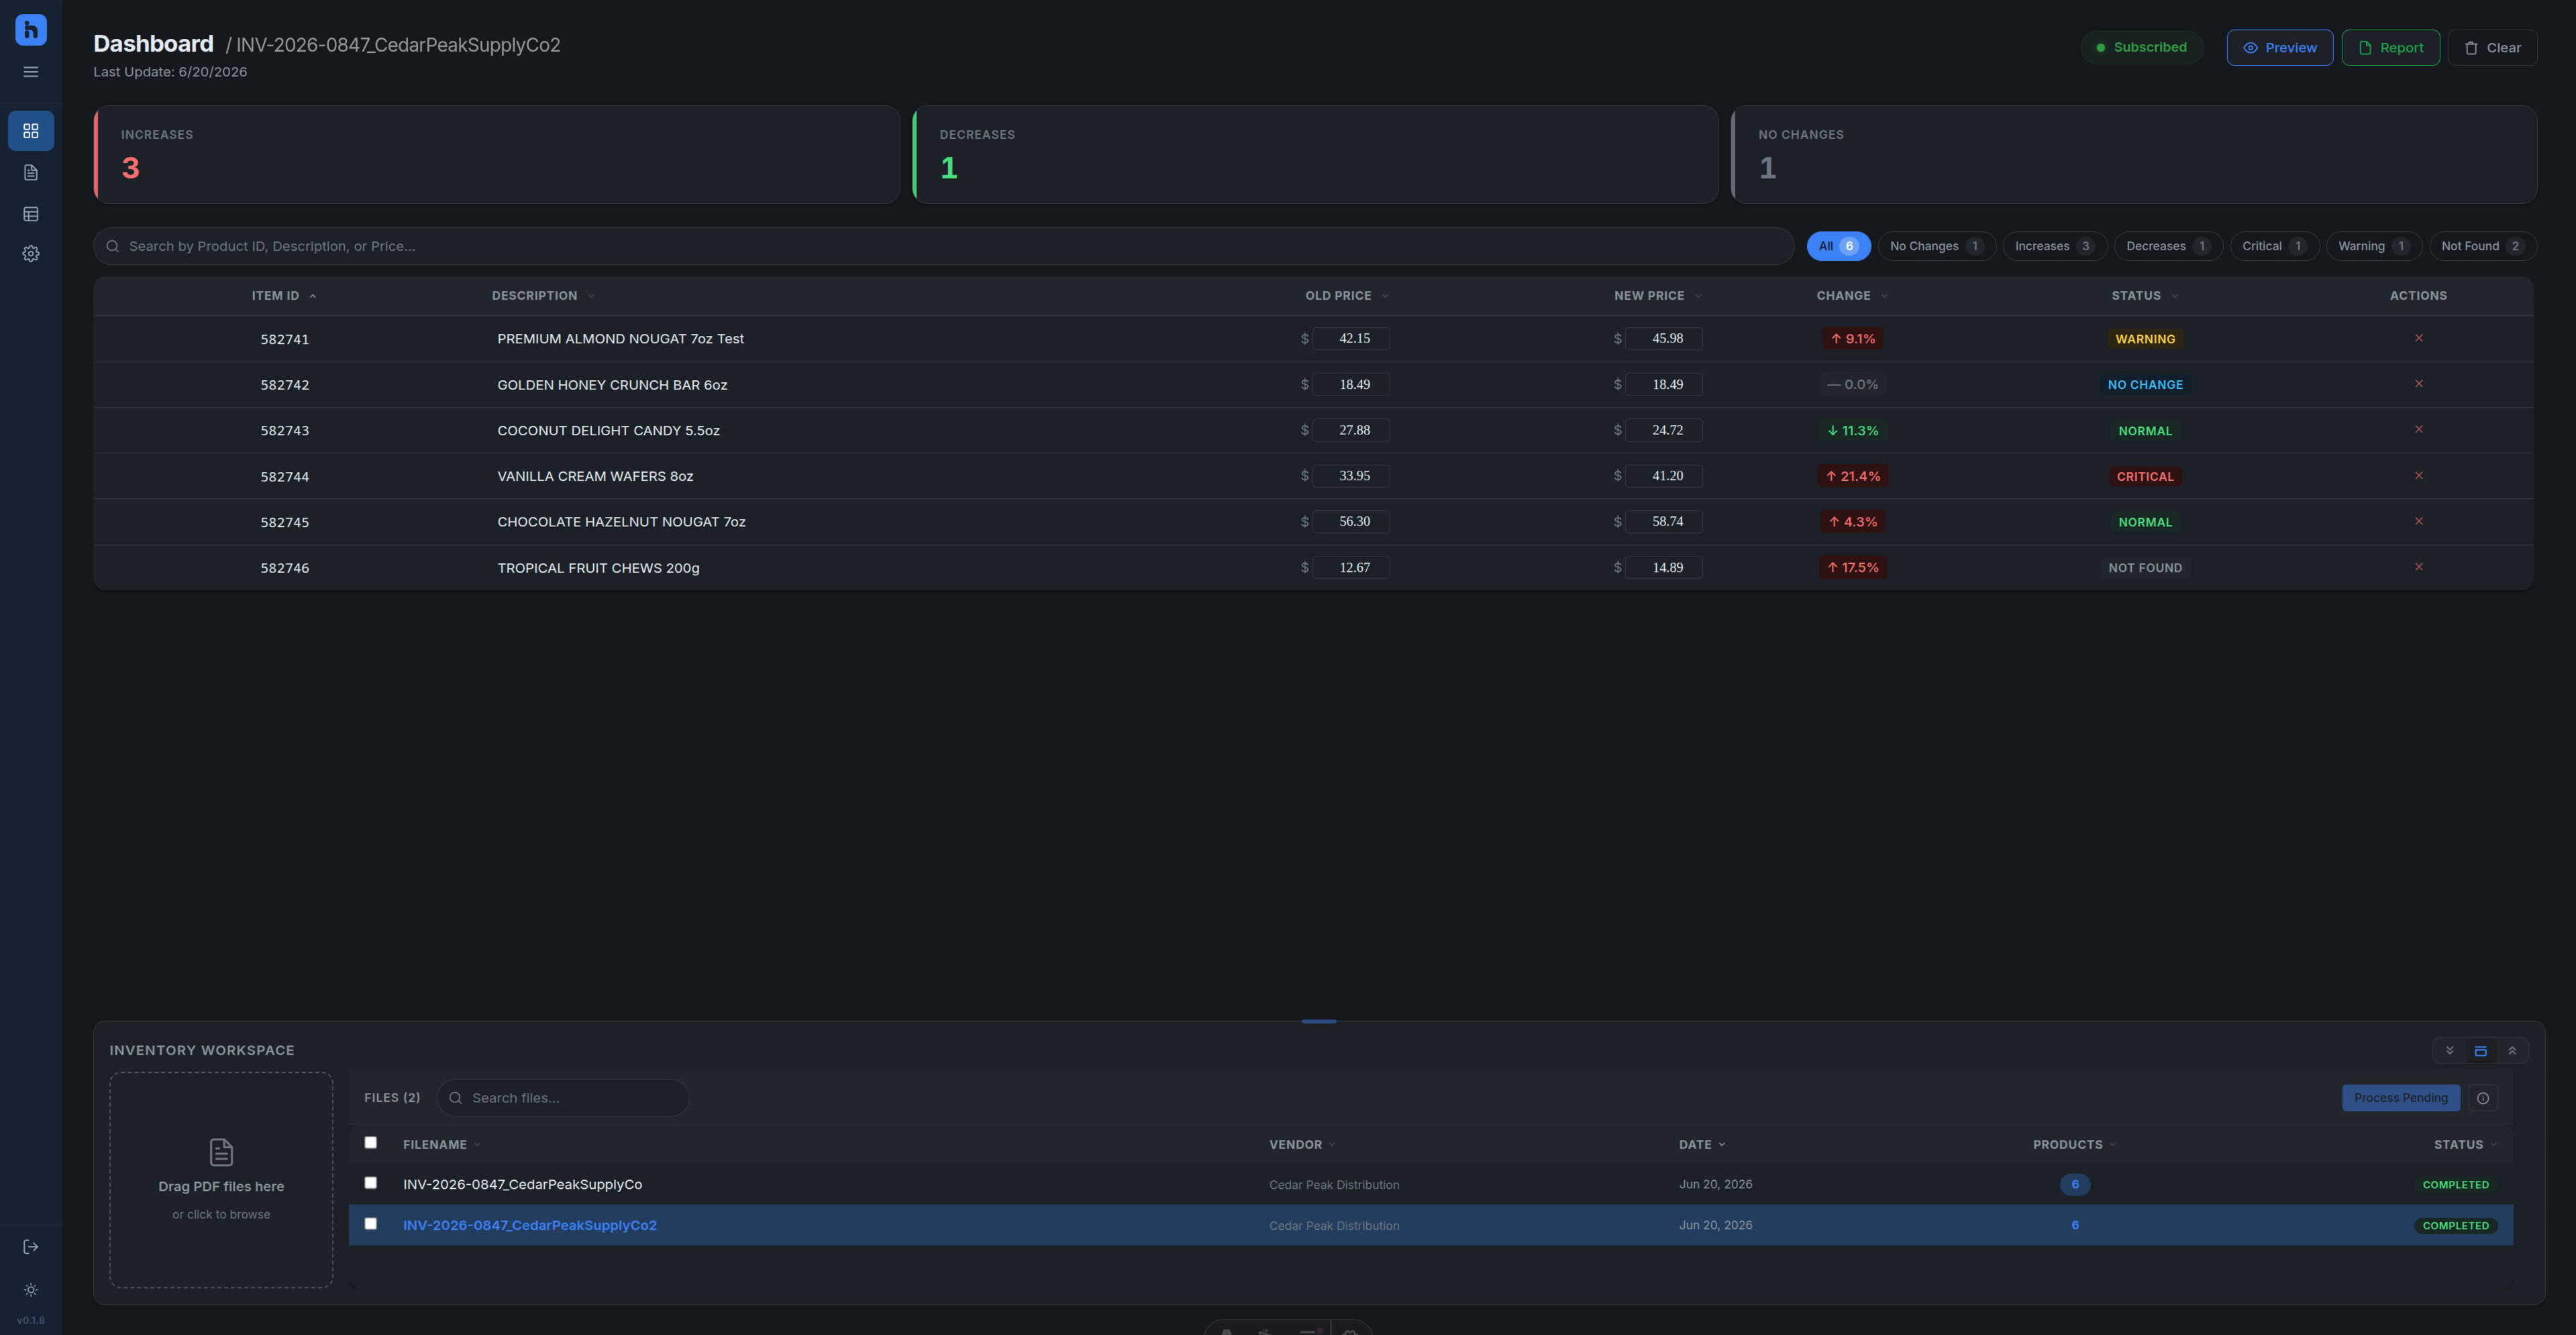Image resolution: width=2576 pixels, height=1335 pixels.
Task: Focus the Search files input
Action: pyautogui.click(x=563, y=1098)
